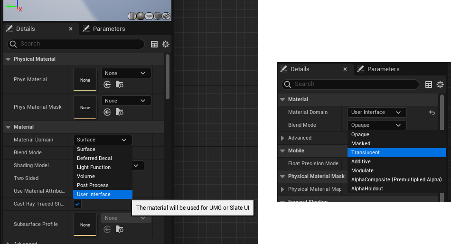The height and width of the screenshot is (244, 451).
Task: Browse to Phys Material Mask asset
Action: tap(119, 112)
